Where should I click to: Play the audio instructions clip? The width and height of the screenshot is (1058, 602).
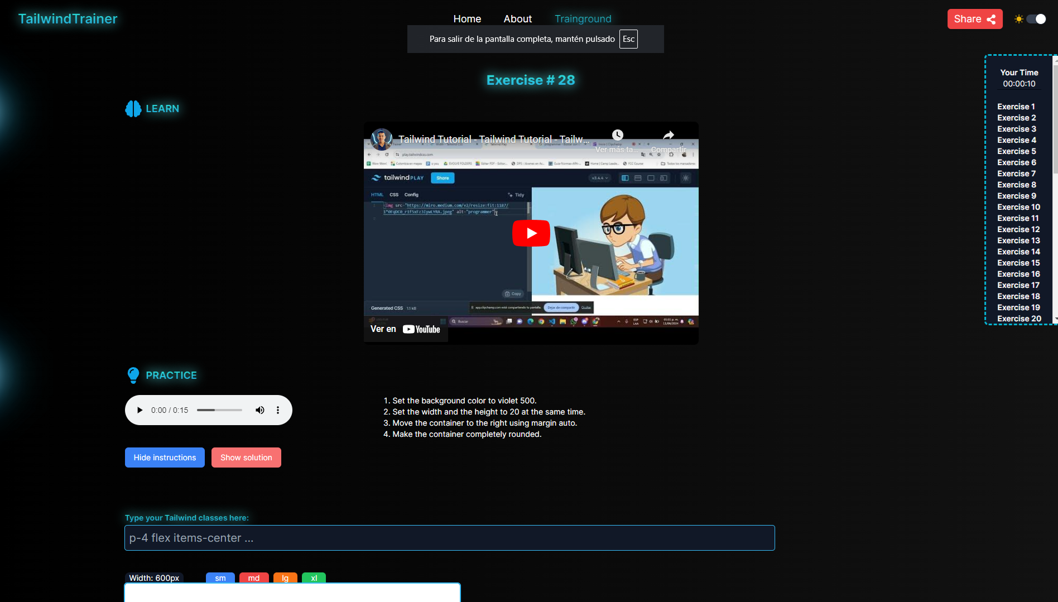click(x=140, y=410)
